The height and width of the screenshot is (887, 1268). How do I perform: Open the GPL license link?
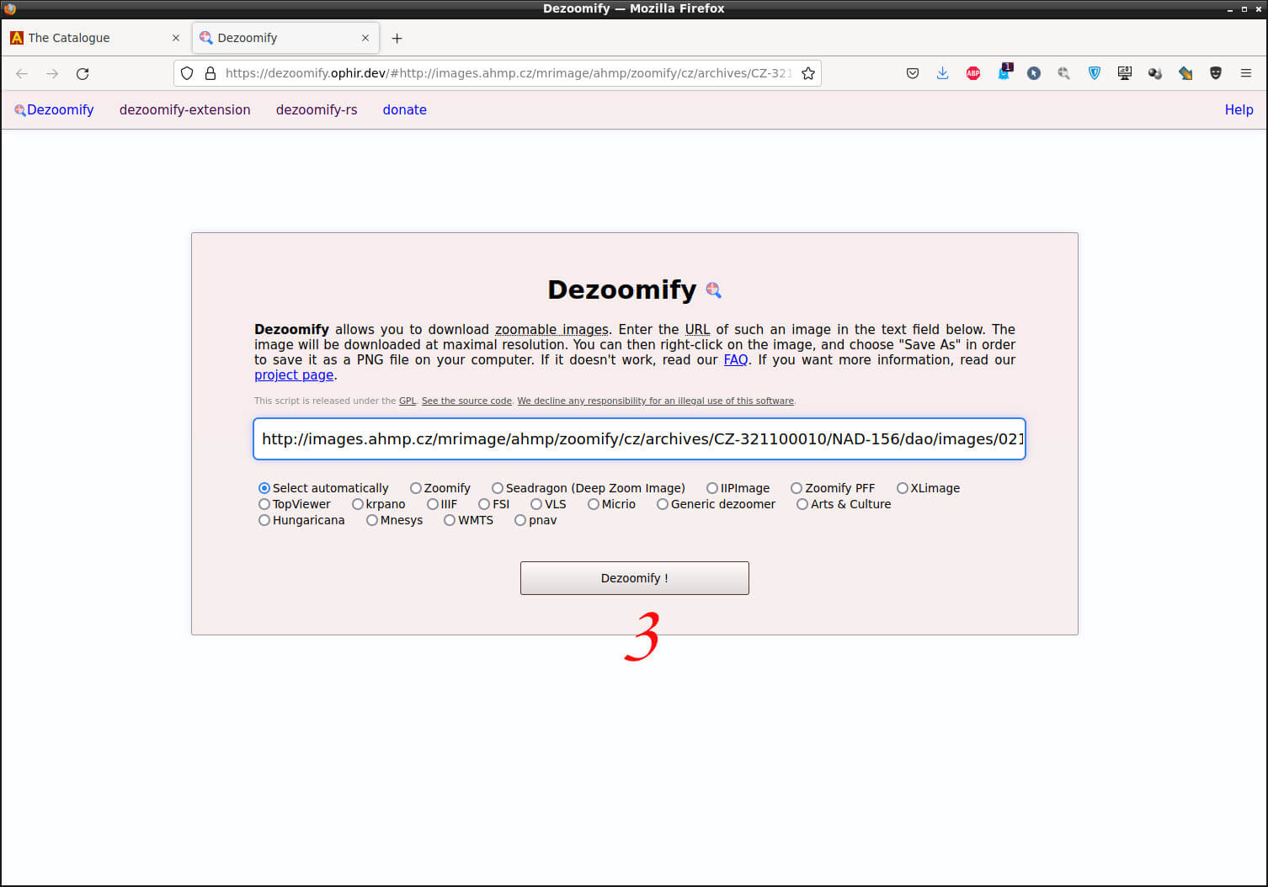coord(408,401)
